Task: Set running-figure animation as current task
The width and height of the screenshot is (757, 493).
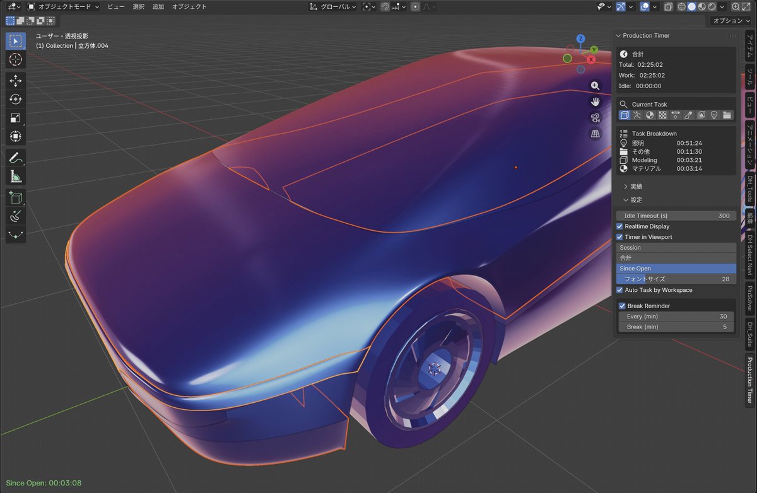Action: click(637, 115)
